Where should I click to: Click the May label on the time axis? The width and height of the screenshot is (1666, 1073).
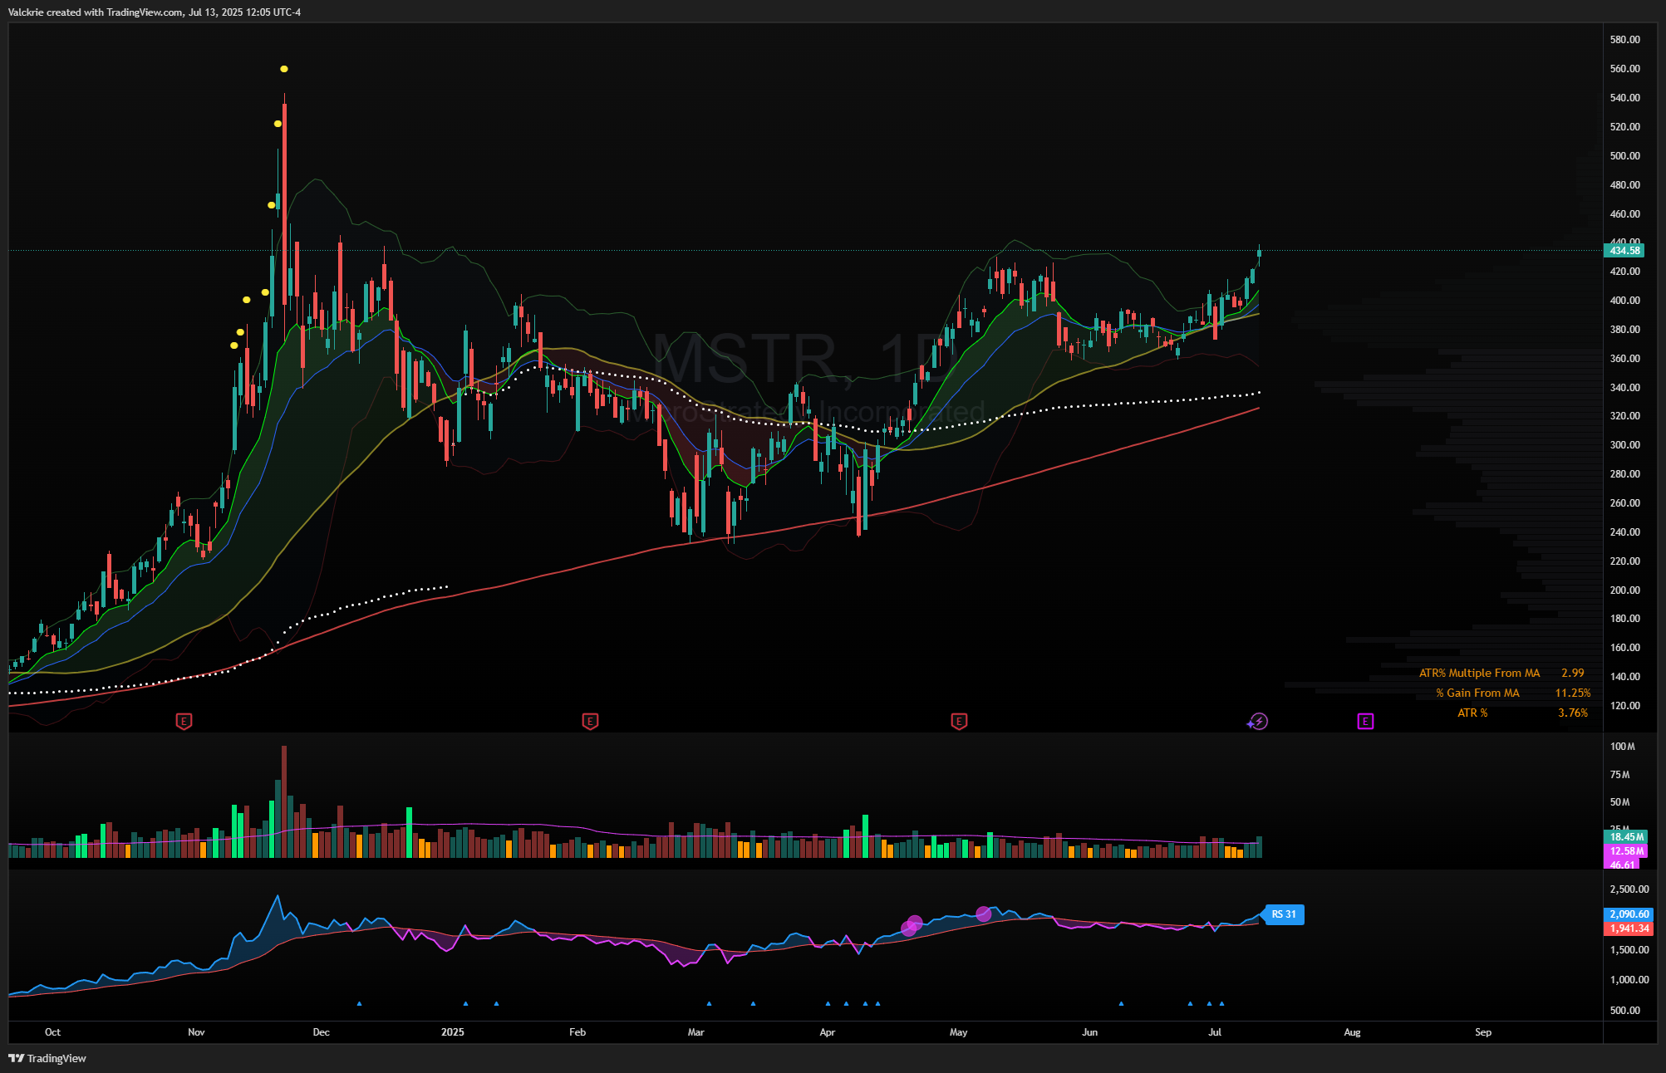(x=958, y=1031)
